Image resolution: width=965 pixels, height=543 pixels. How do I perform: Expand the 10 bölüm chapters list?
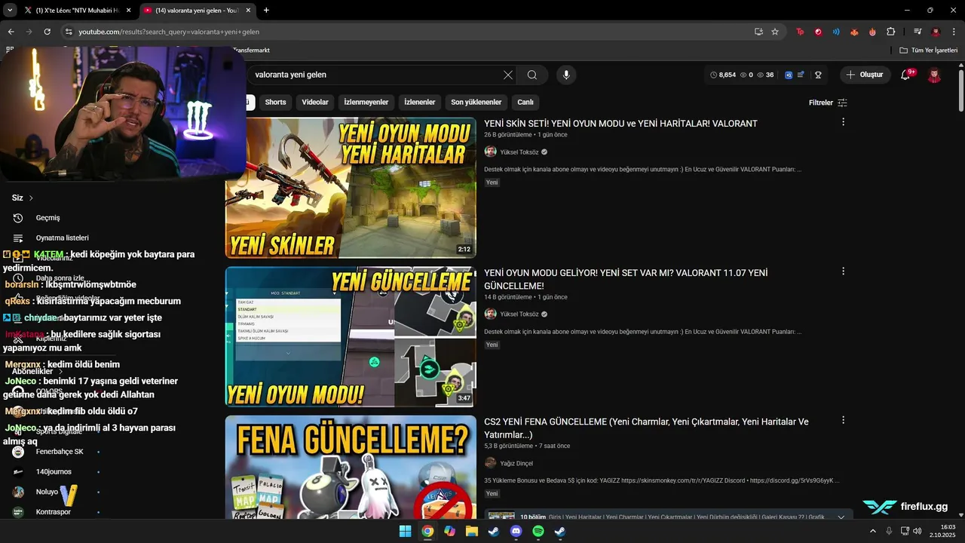[841, 517]
